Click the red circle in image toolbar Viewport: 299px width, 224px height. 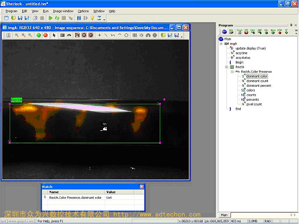coord(45,35)
